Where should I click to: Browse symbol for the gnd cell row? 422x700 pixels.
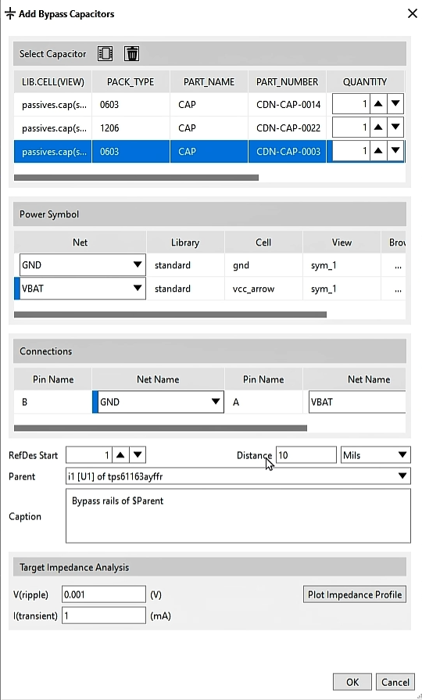(398, 266)
